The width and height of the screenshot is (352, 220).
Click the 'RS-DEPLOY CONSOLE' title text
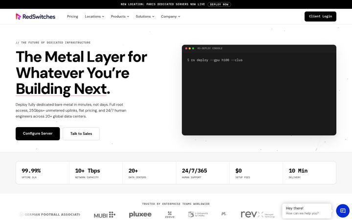tap(210, 48)
